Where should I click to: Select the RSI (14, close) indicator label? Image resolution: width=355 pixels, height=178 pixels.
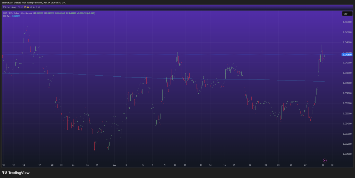click(x=9, y=7)
